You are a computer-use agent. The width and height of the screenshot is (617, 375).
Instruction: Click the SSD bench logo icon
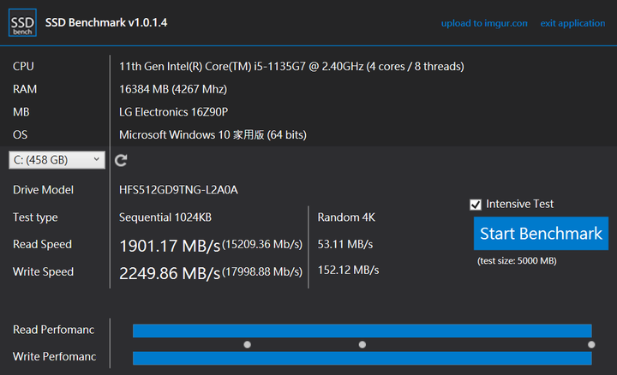(x=22, y=22)
